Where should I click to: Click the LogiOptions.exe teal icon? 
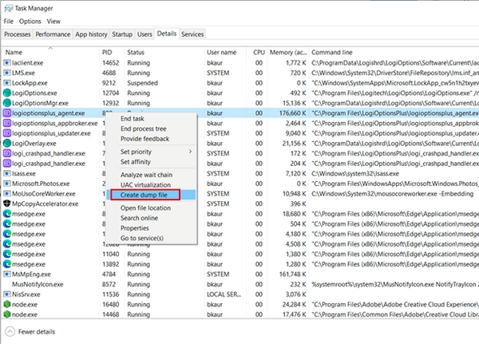click(6, 93)
